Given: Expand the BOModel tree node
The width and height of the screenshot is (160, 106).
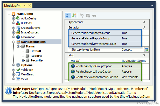Looking at the screenshot, I should point(13,23).
